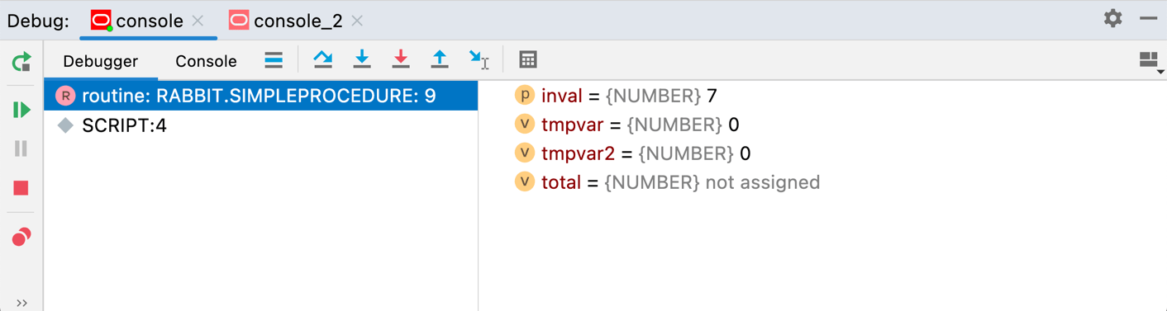This screenshot has width=1167, height=311.
Task: Pause the running program
Action: [21, 148]
